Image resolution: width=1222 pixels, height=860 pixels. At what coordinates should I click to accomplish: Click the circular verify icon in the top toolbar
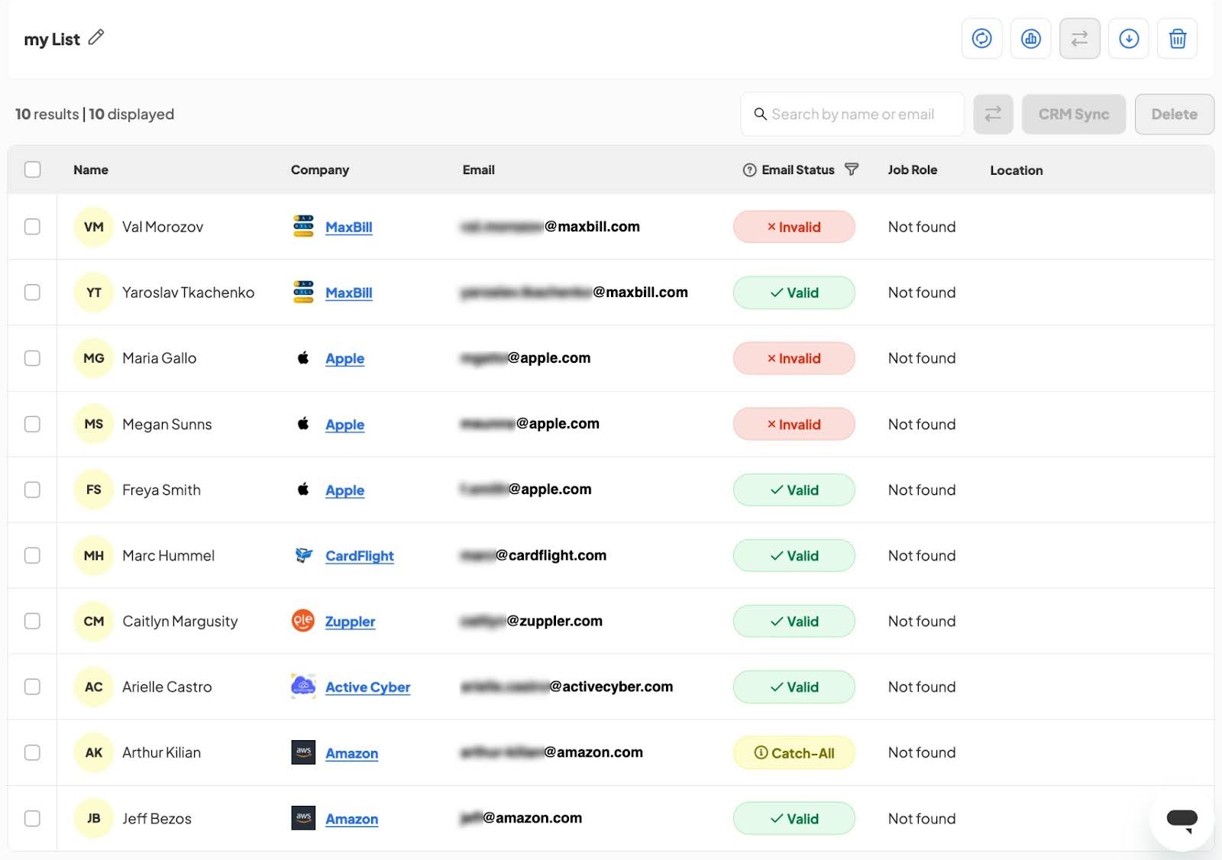tap(981, 38)
